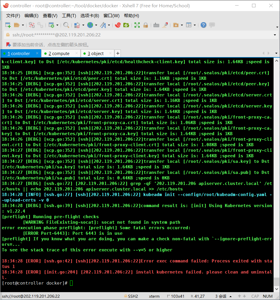280x300 pixels.
Task: Open the 窗口(W) menu
Action: [111, 16]
